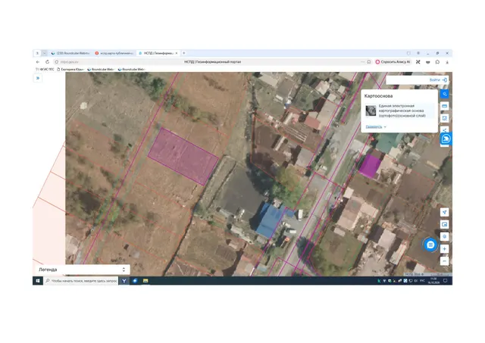Switch to the Roundcube Webmail browser tab
Image resolution: width=485 pixels, height=343 pixels.
70,53
